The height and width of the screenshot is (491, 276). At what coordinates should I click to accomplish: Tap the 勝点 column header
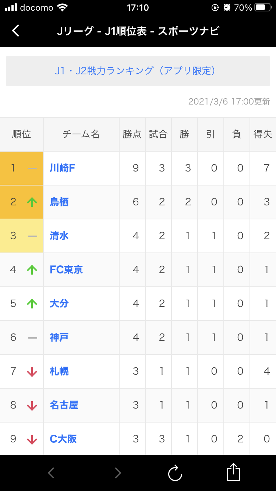coord(132,134)
